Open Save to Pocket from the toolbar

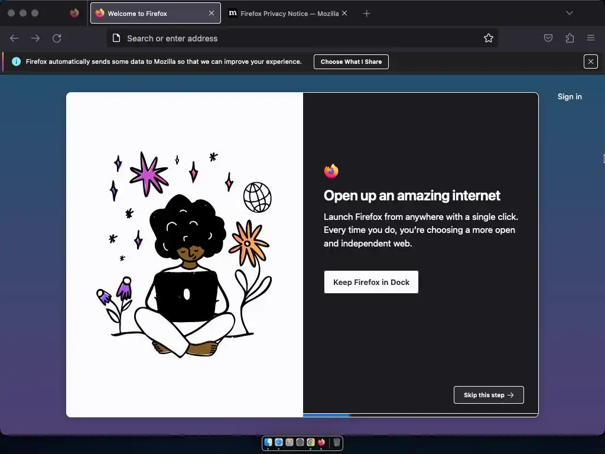(548, 38)
